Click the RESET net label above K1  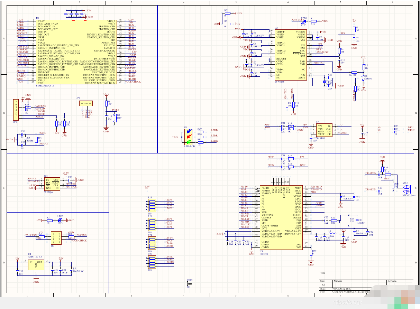click(115, 110)
